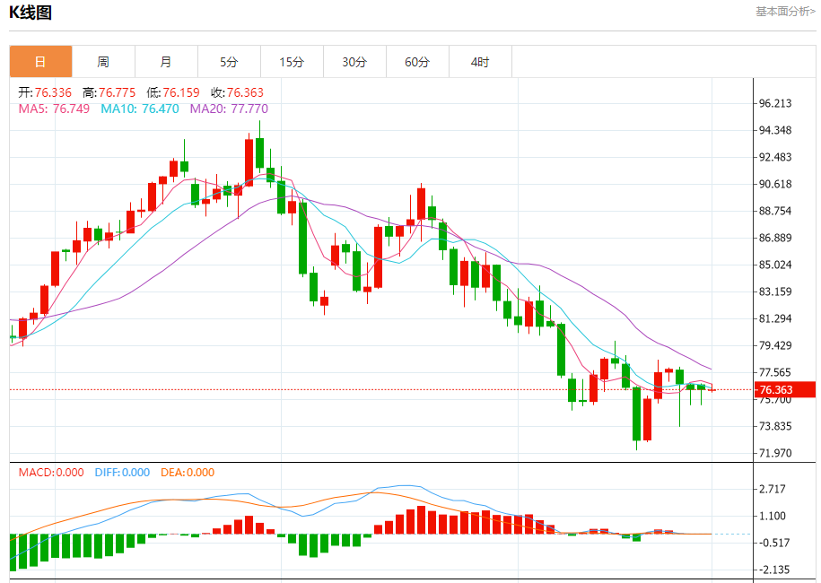Open the 5分 interval tab
The width and height of the screenshot is (821, 583).
tap(230, 62)
